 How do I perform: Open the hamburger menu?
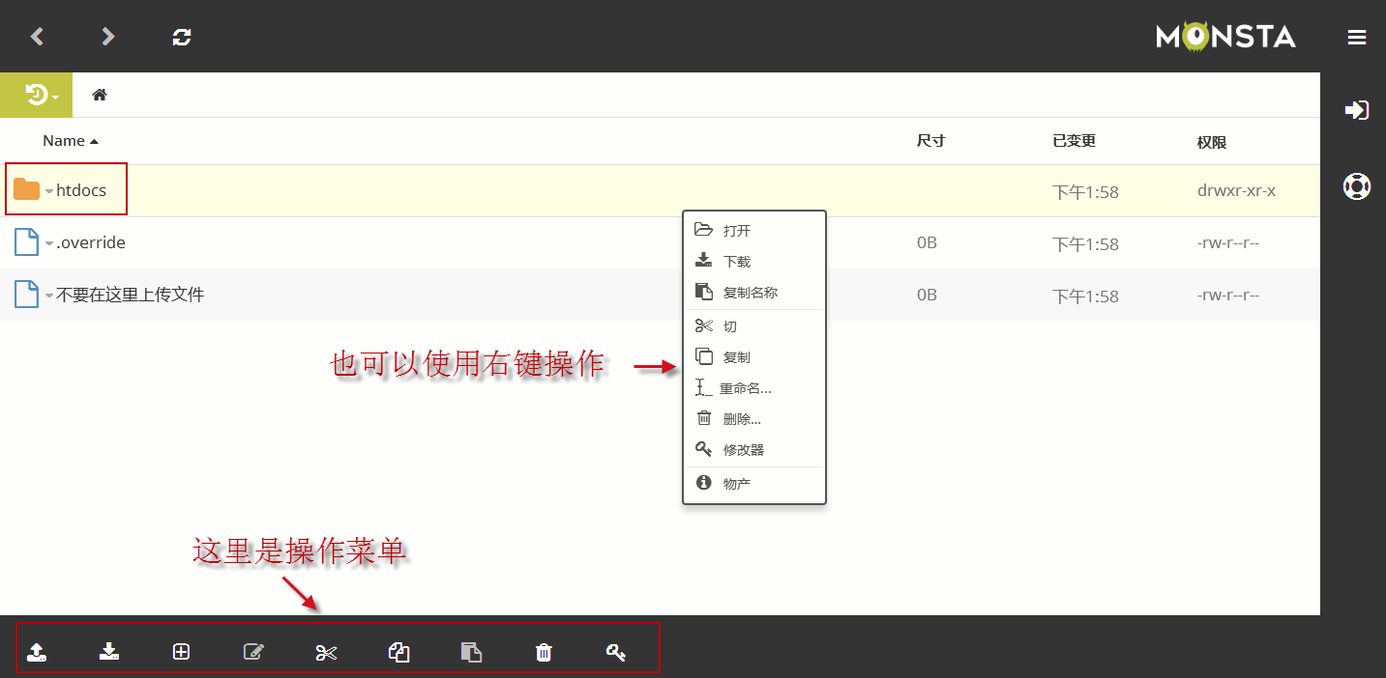tap(1357, 37)
